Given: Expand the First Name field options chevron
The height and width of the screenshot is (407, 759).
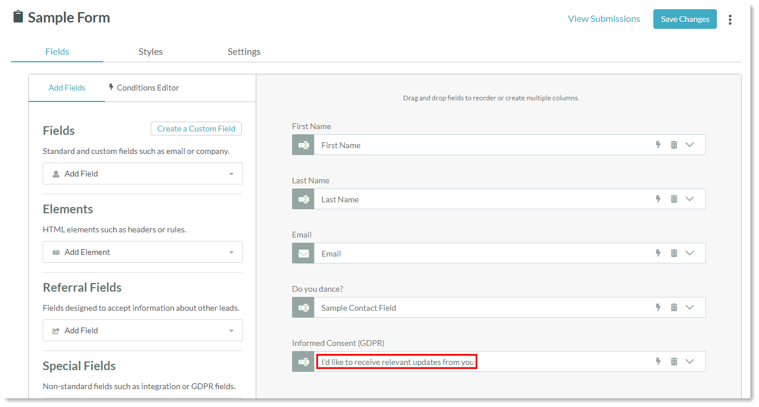Looking at the screenshot, I should click(x=690, y=145).
